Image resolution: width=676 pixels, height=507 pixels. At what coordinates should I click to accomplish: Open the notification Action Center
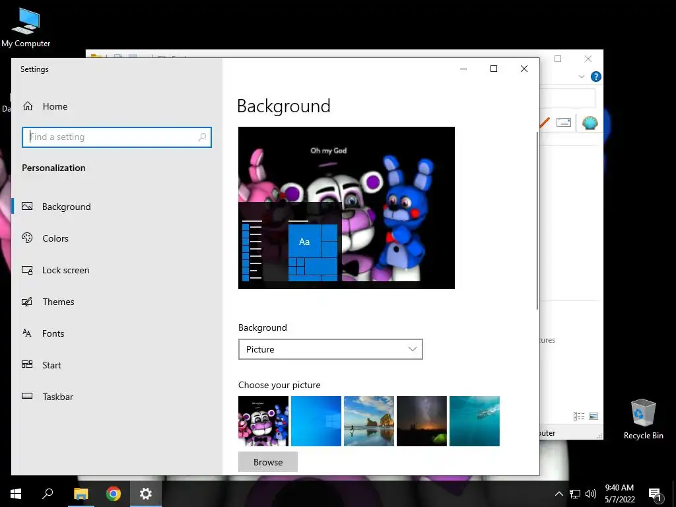click(655, 494)
